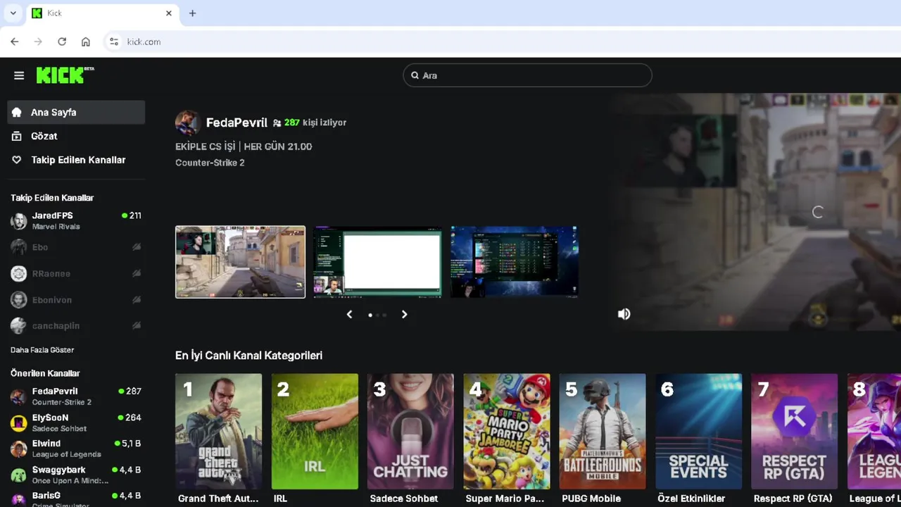
Task: Click RRaenee channel avatar
Action: point(19,273)
